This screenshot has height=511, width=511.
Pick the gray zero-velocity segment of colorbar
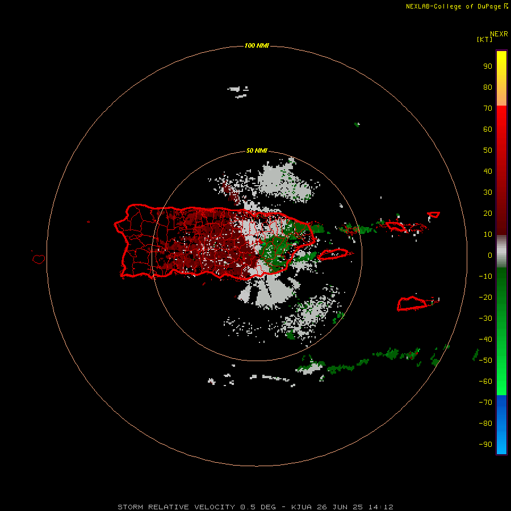(x=501, y=252)
